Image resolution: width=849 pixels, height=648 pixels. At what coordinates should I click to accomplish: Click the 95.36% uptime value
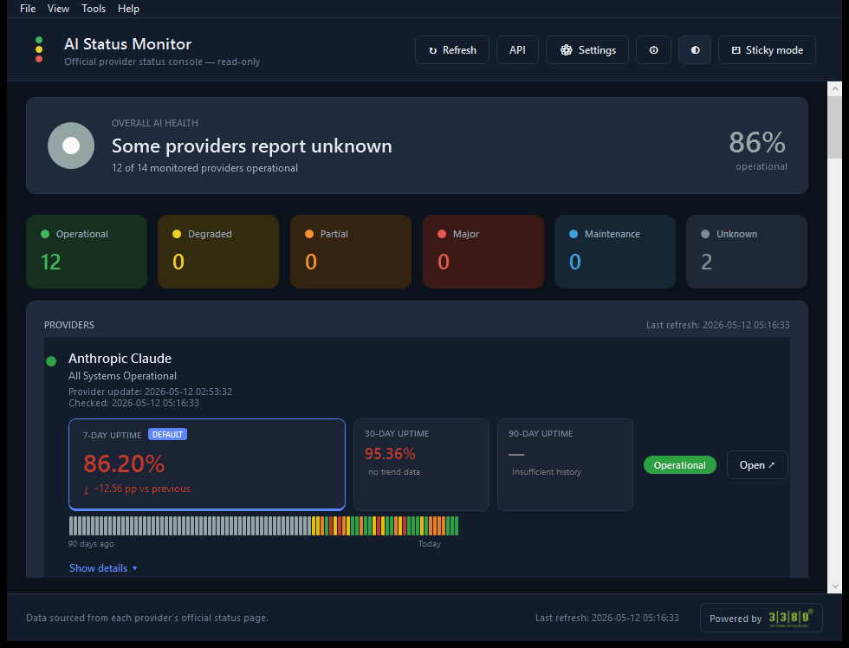click(x=390, y=453)
